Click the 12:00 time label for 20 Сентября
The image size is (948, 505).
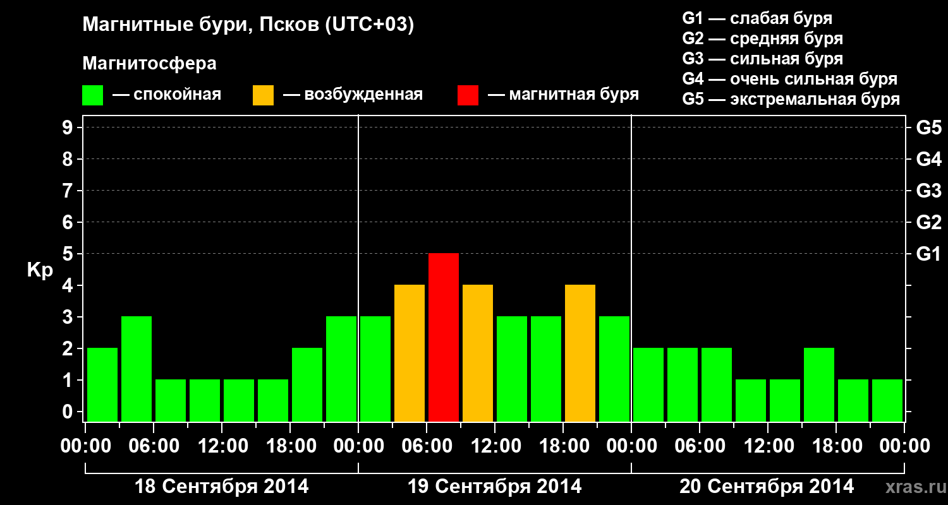768,446
